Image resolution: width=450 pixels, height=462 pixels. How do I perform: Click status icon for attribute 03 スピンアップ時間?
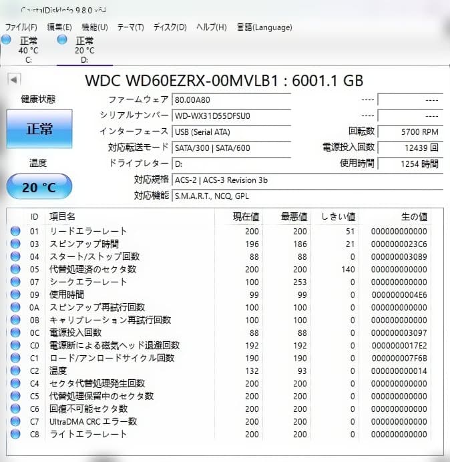tap(15, 244)
